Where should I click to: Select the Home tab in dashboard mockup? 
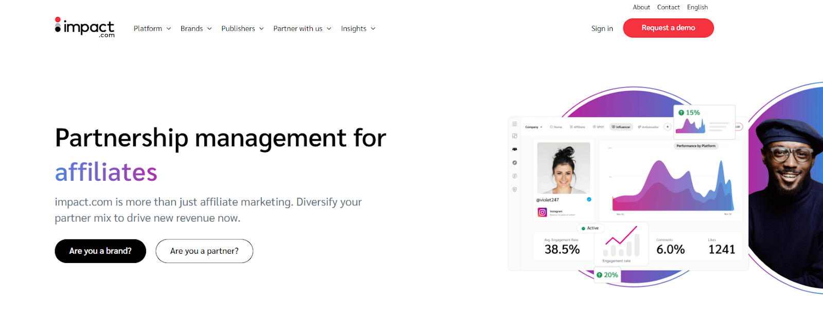[556, 127]
